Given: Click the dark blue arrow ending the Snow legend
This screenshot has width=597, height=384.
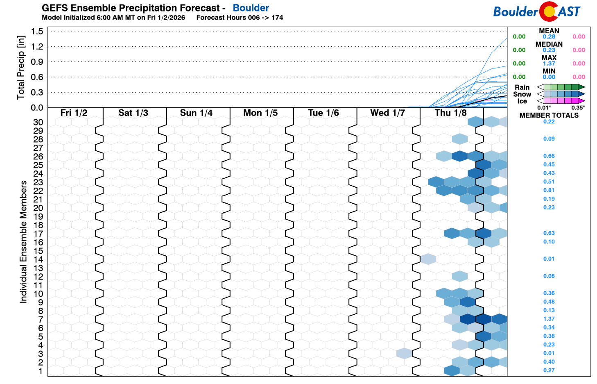Looking at the screenshot, I should (581, 94).
